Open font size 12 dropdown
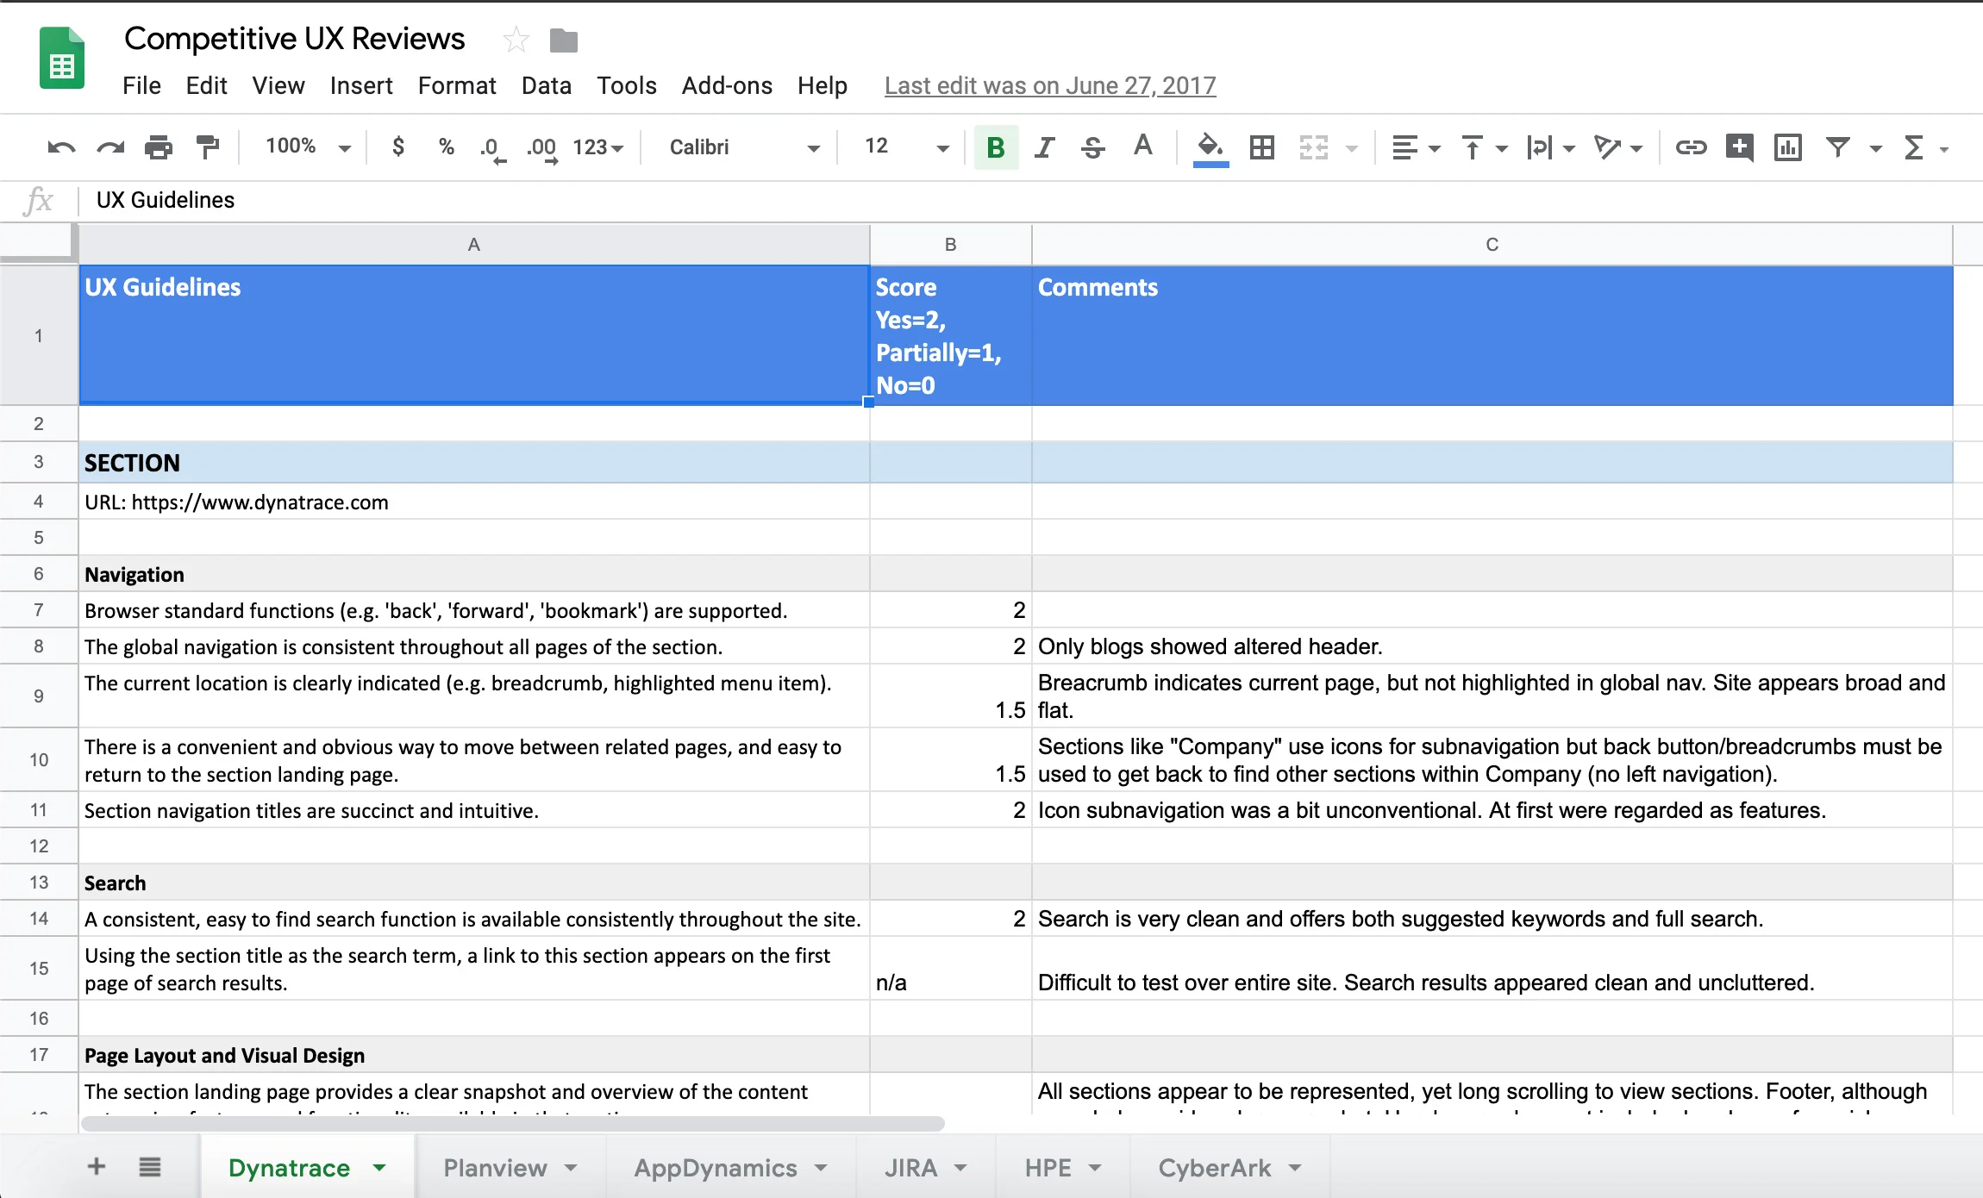Image resolution: width=1983 pixels, height=1198 pixels. pos(905,147)
